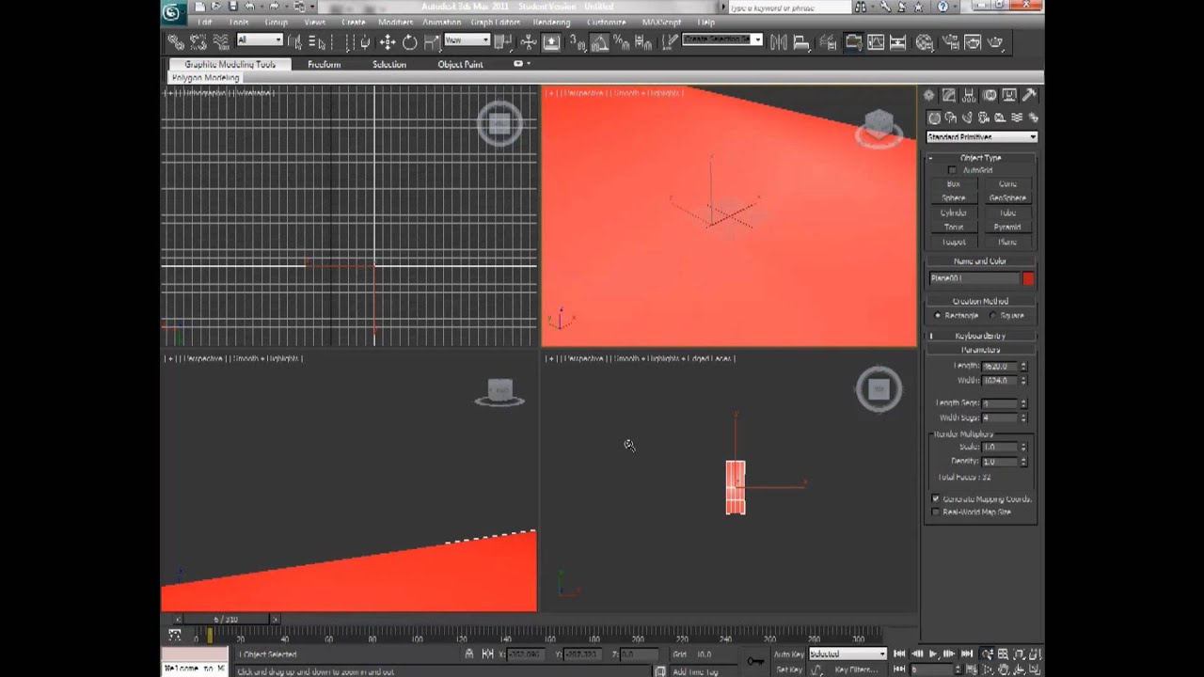This screenshot has height=677, width=1204.
Task: Click the ViewCube in top-right perspective viewport
Action: tap(879, 127)
